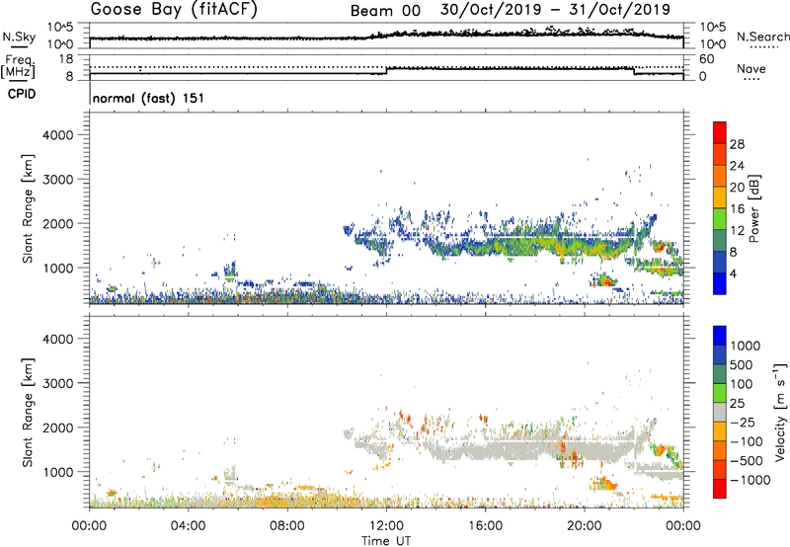Click the '28' tick on the power colorbar

point(737,144)
